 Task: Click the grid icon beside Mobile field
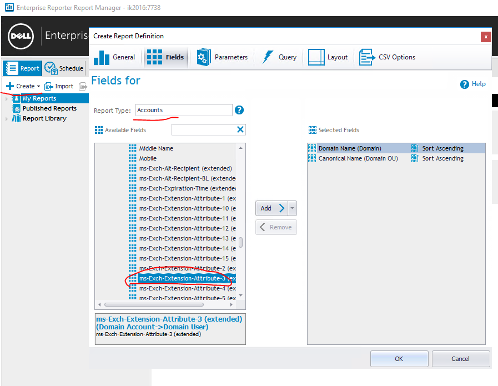(x=133, y=158)
